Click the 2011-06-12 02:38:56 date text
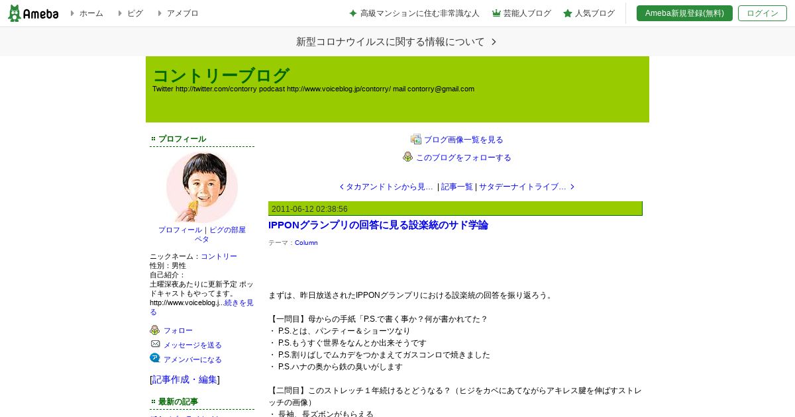 (309, 209)
